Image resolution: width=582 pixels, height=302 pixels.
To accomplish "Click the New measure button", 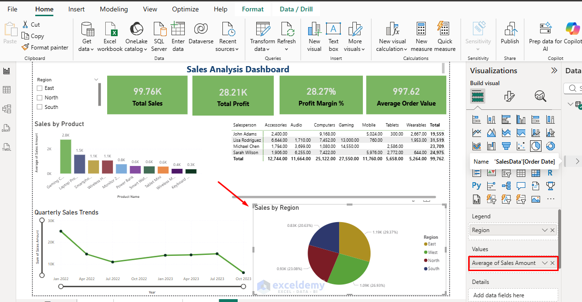I will tap(421, 36).
